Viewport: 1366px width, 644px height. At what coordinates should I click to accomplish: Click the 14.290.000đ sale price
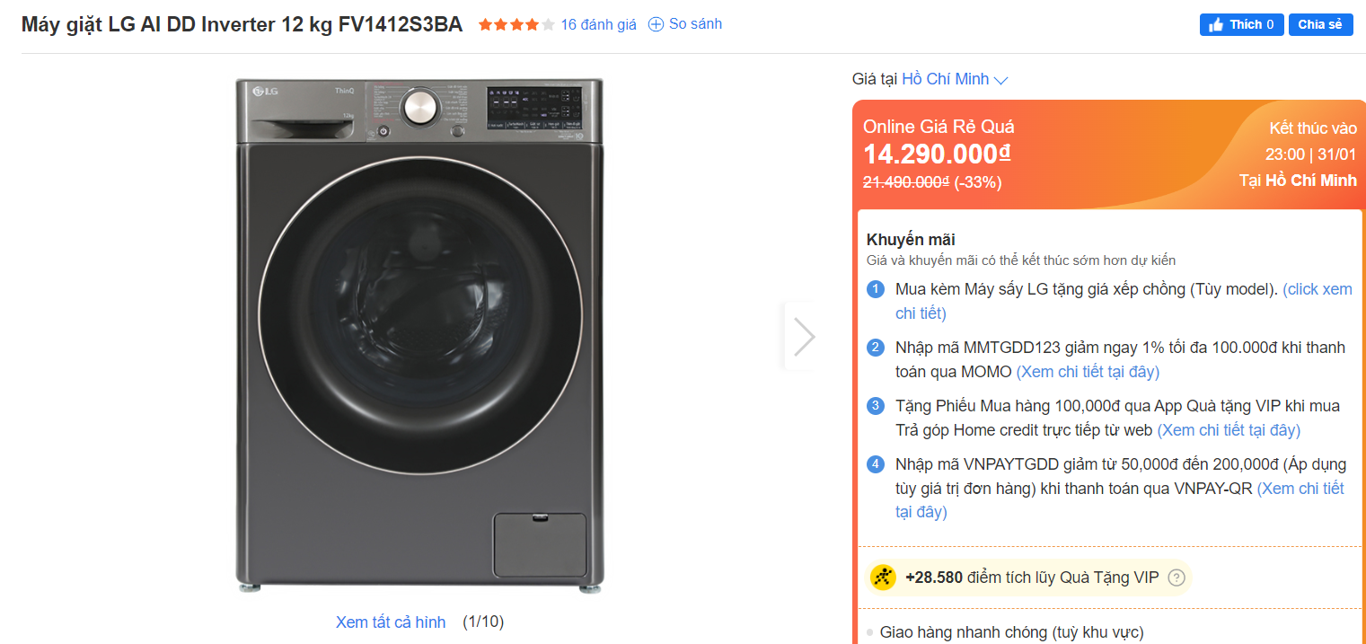937,154
